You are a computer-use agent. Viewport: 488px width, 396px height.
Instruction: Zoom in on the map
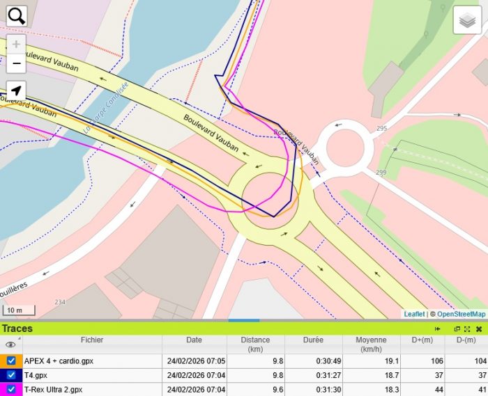(x=17, y=44)
